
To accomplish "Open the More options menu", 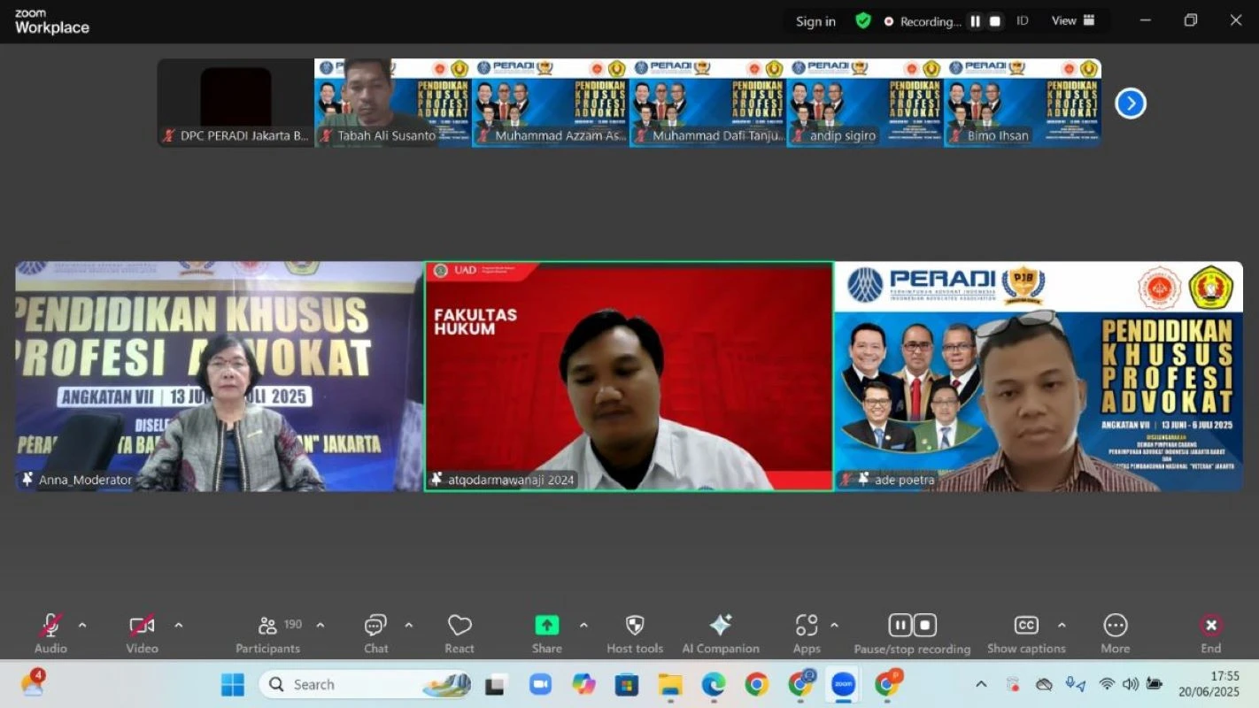I will coord(1116,633).
